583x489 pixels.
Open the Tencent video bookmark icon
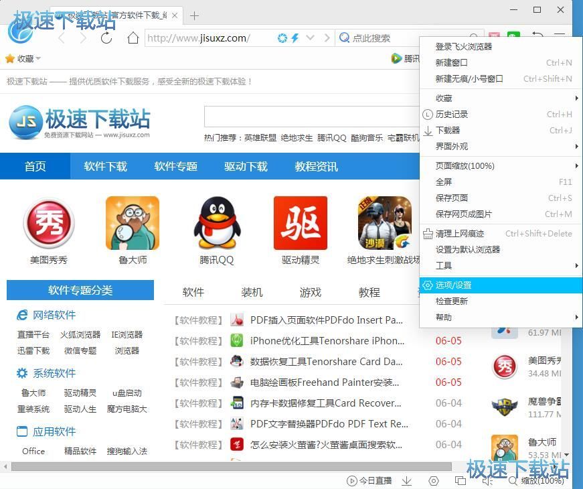point(396,58)
